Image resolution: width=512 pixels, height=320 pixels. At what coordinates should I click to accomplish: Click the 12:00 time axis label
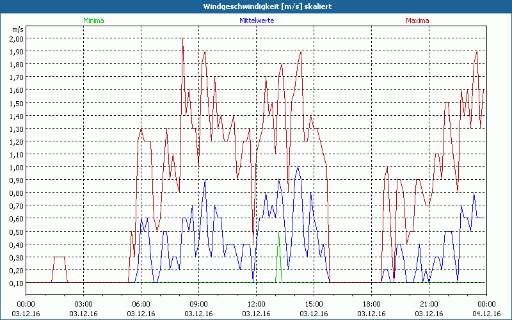tap(256, 304)
